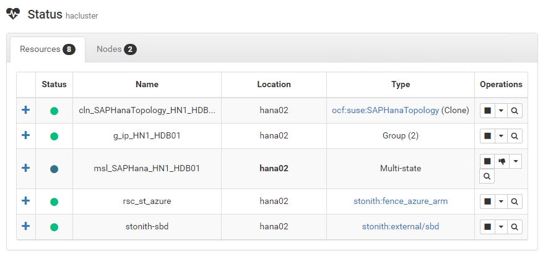Click the Name column header
This screenshot has width=543, height=259.
[147, 84]
